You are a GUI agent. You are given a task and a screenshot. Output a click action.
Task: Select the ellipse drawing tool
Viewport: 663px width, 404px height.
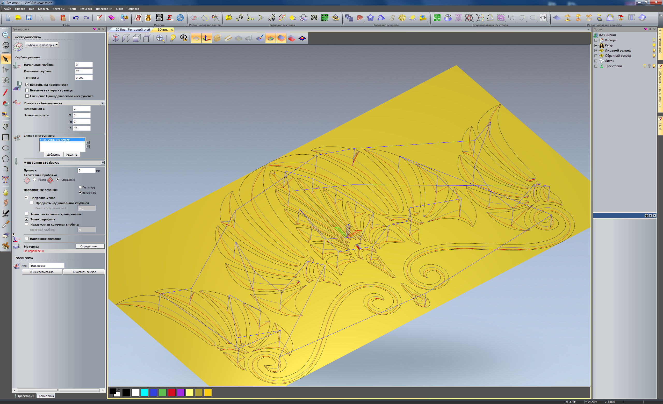click(x=5, y=148)
